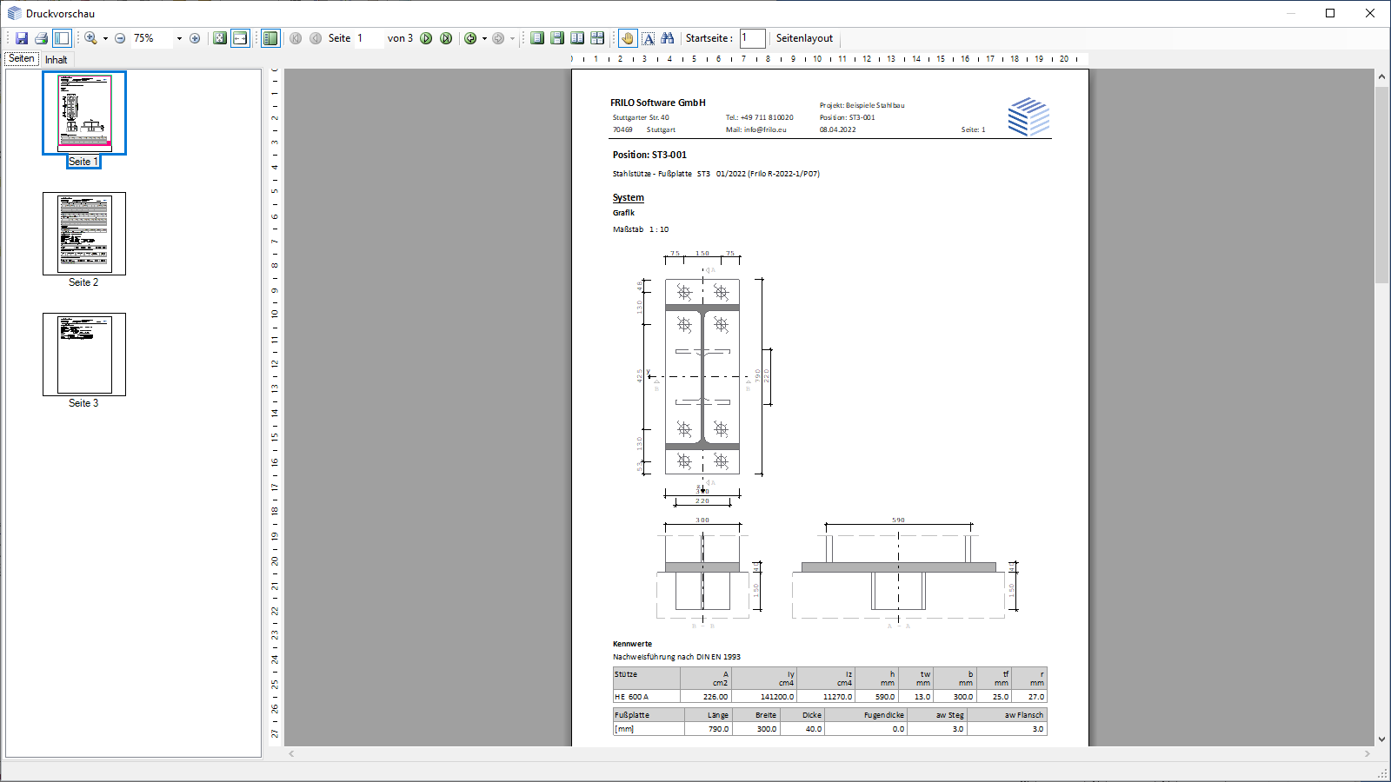This screenshot has width=1391, height=782.
Task: Click the printer icon to print
Action: (x=41, y=38)
